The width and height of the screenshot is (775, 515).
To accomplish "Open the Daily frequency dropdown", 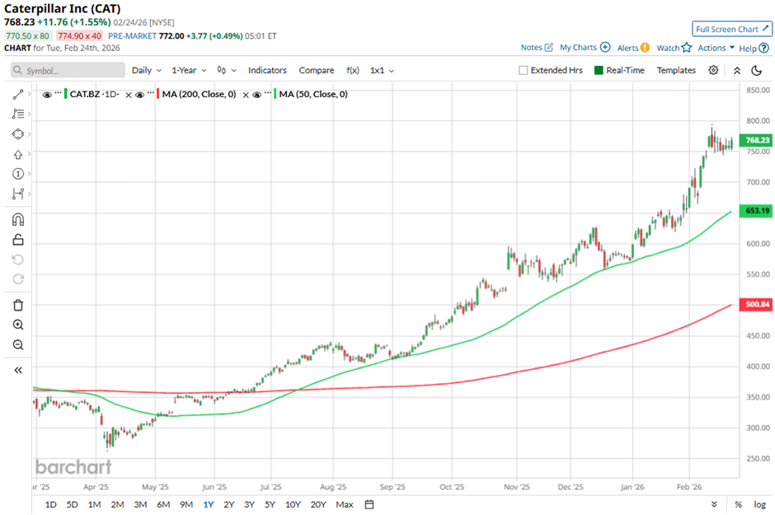I will 146,70.
